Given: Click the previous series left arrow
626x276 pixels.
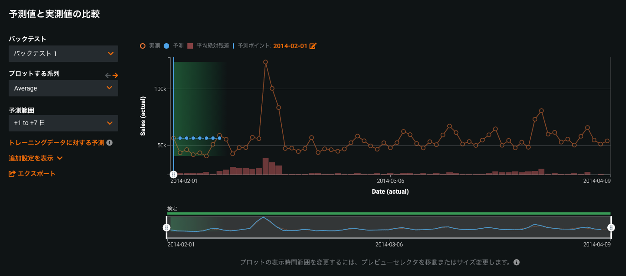Looking at the screenshot, I should tap(108, 75).
